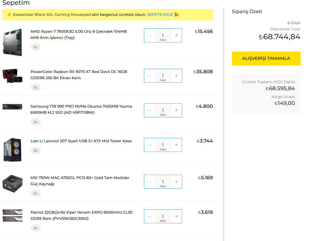Image resolution: width=319 pixels, height=241 pixels.
Task: Click the ₺35.808 price
Action: pos(203,72)
